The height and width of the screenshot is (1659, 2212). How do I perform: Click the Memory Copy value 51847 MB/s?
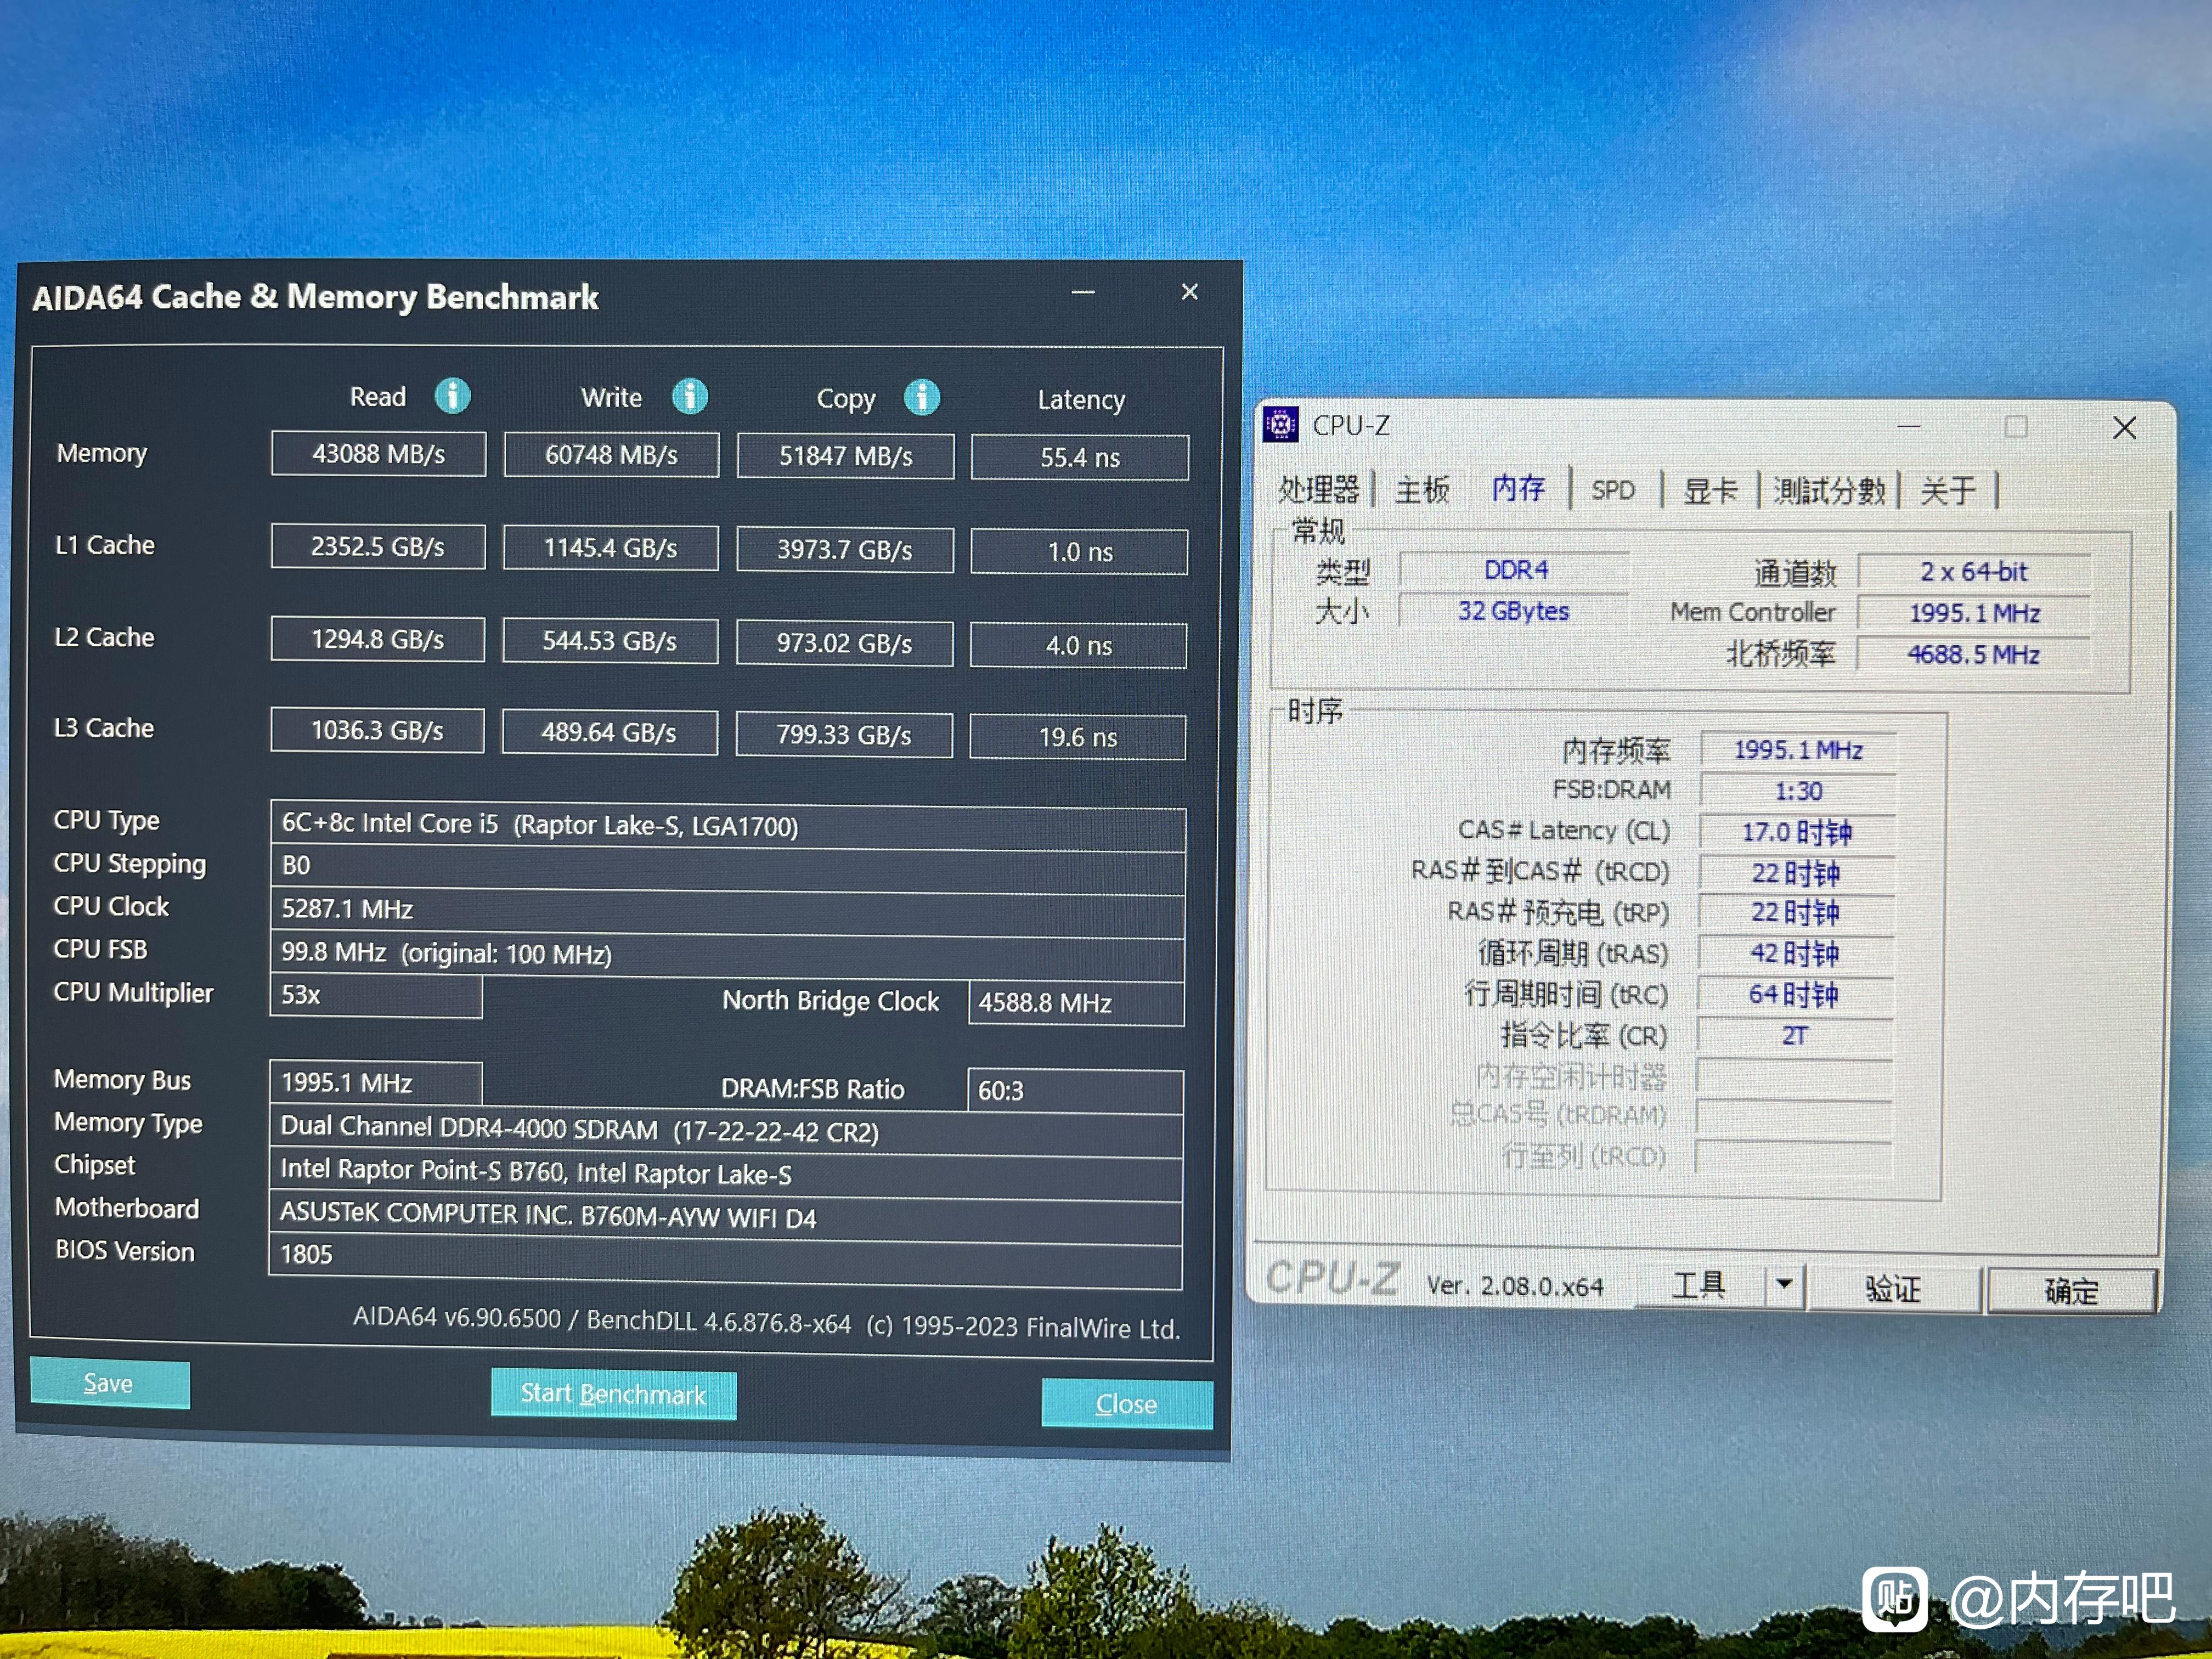pyautogui.click(x=845, y=456)
